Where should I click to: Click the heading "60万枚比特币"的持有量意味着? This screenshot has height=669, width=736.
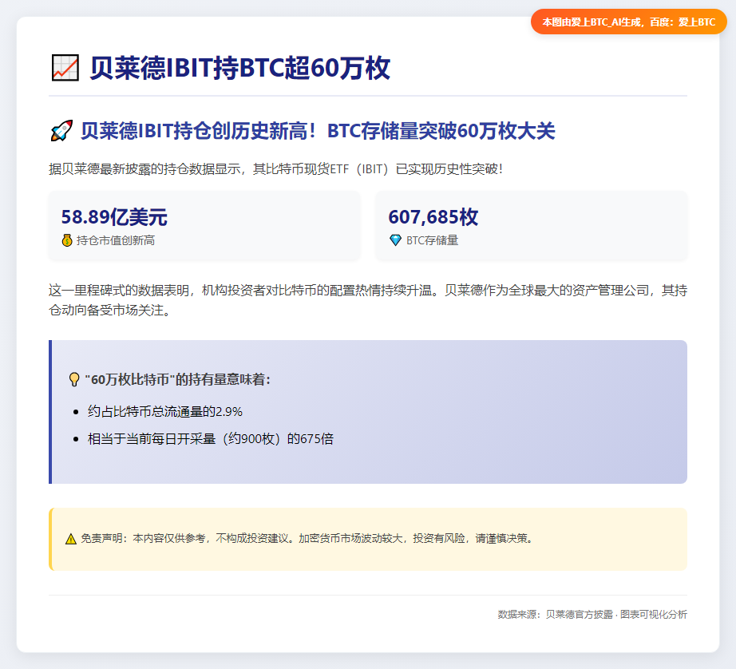click(x=178, y=379)
